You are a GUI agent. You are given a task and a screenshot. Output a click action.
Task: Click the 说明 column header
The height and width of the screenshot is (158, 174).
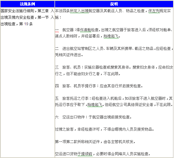tap(114, 4)
